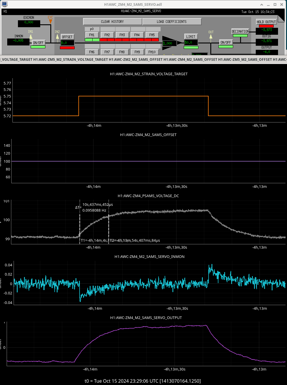
Task: Toggle HOLD OUTPUT
Action: 266,22
